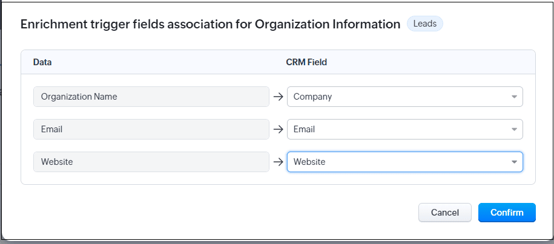
Task: Click the arrow icon beside Organization Name
Action: pyautogui.click(x=279, y=97)
